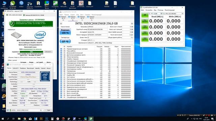This screenshot has width=216, height=121.
Task: Open the ПЕРЕНОС desktop folder
Action: pos(132,4)
